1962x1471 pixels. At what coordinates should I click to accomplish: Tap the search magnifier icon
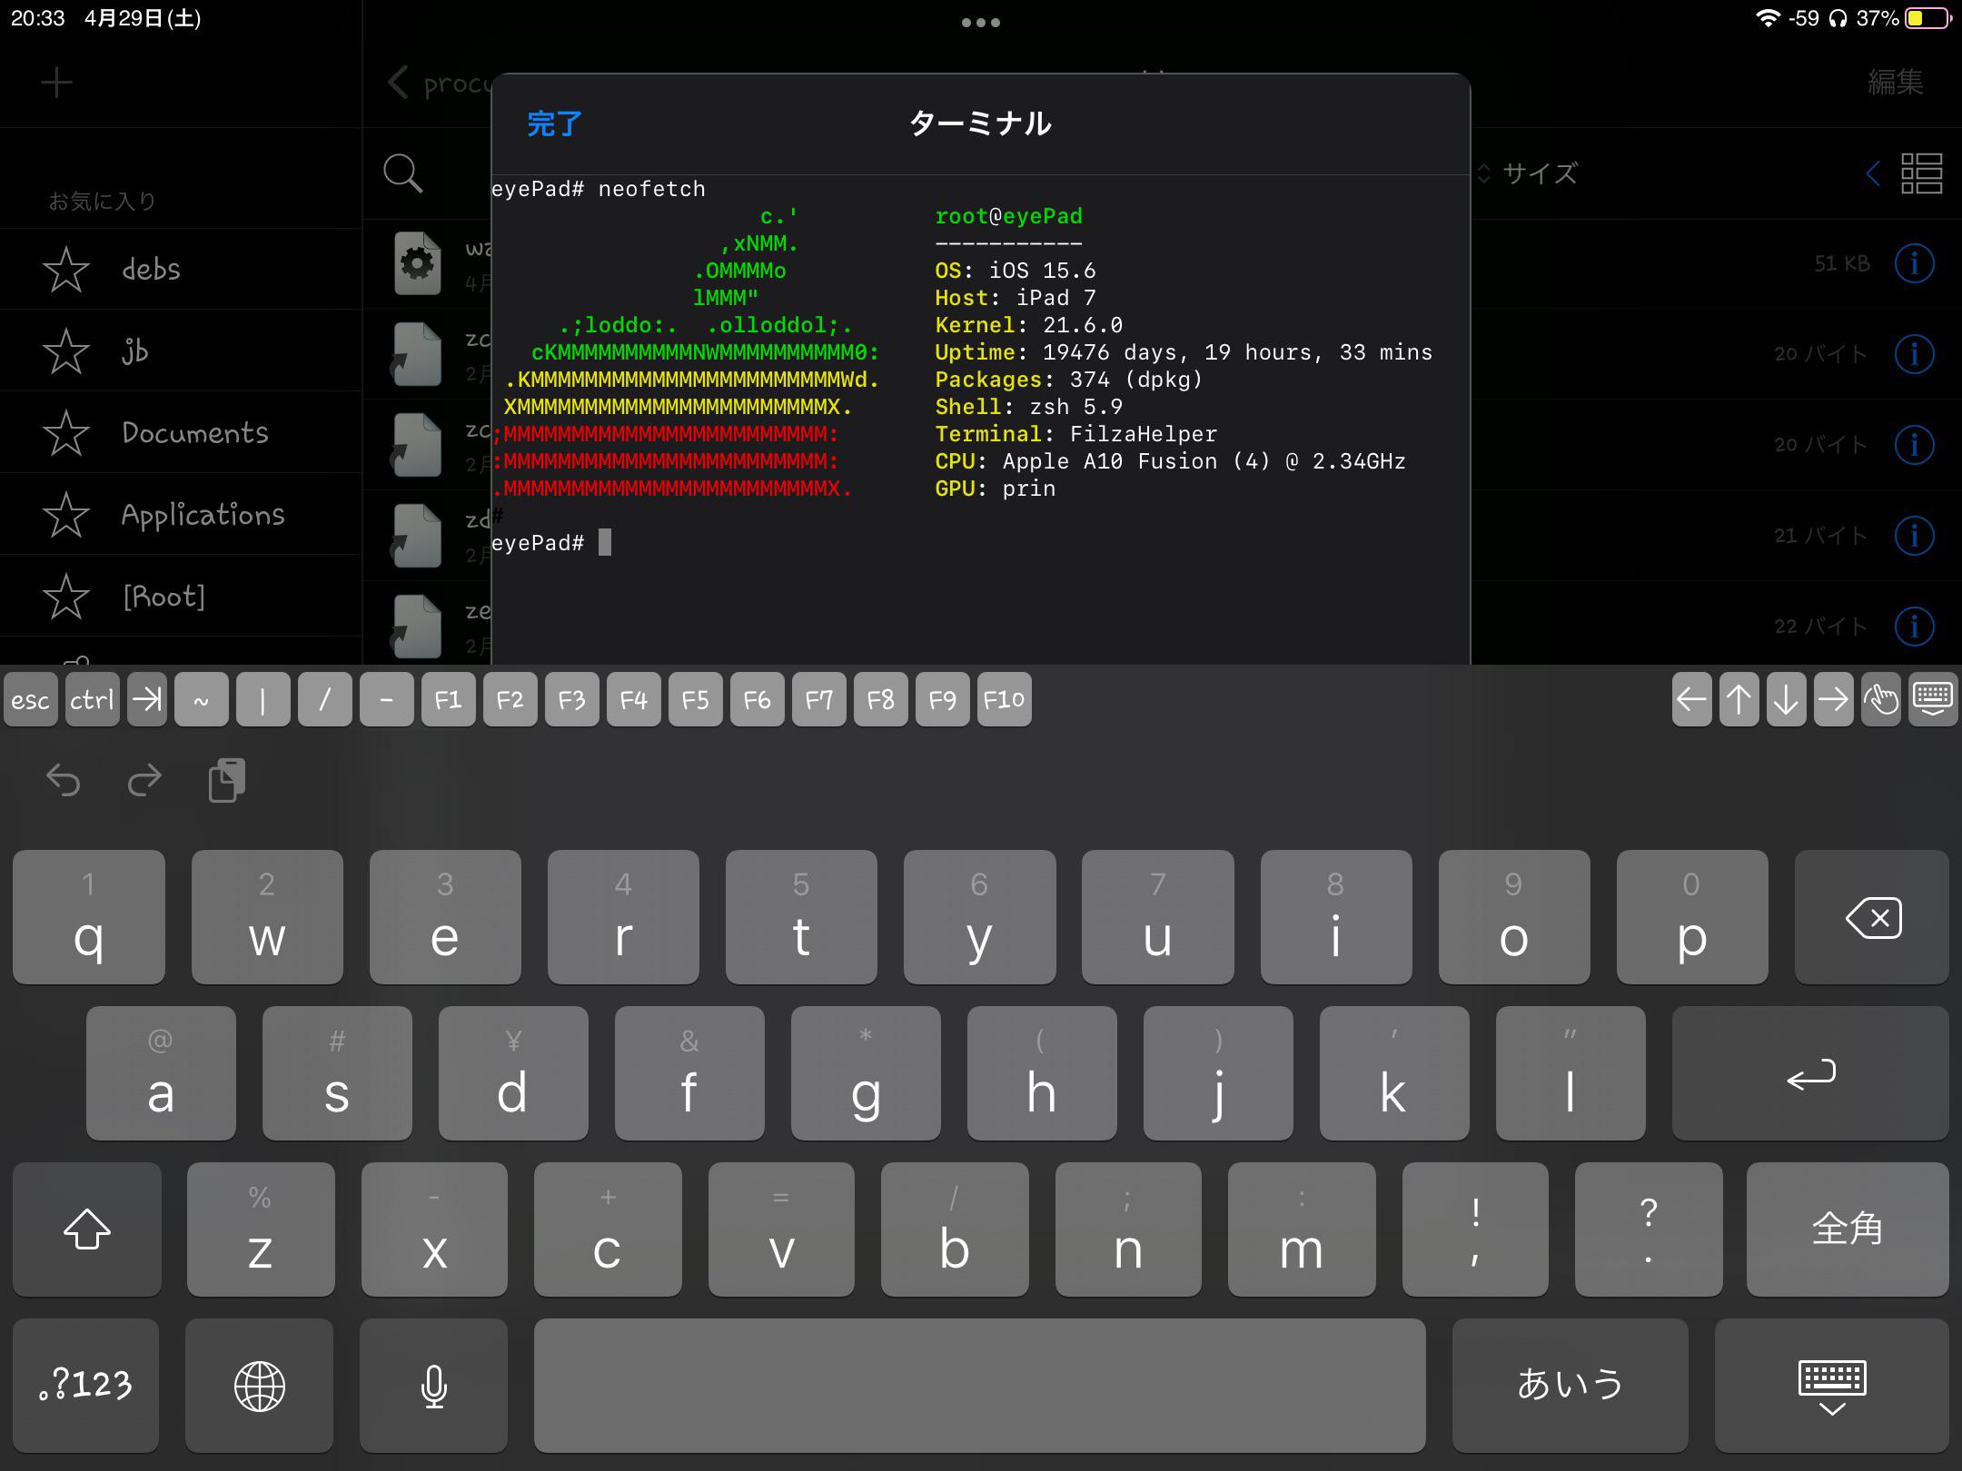pyautogui.click(x=402, y=173)
